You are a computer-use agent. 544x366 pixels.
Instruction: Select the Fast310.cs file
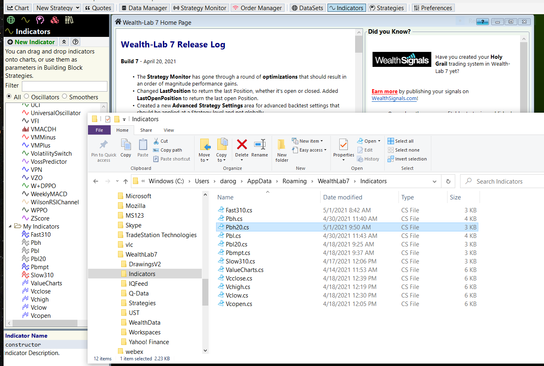pos(239,210)
